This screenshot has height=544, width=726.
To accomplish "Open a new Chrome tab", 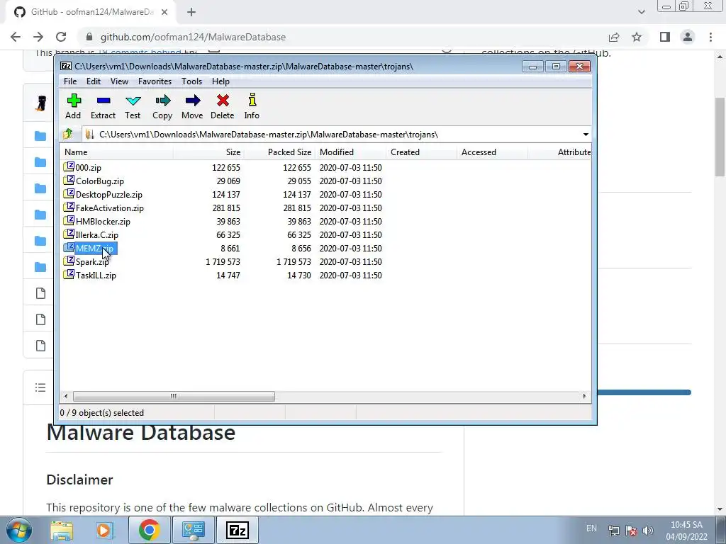I will pos(191,13).
